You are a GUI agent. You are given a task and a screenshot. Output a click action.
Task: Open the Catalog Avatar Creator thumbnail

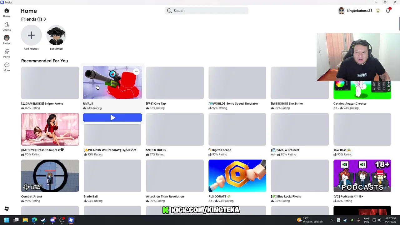[362, 90]
